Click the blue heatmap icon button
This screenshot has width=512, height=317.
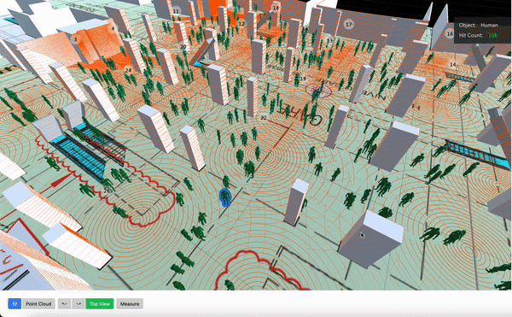15,303
